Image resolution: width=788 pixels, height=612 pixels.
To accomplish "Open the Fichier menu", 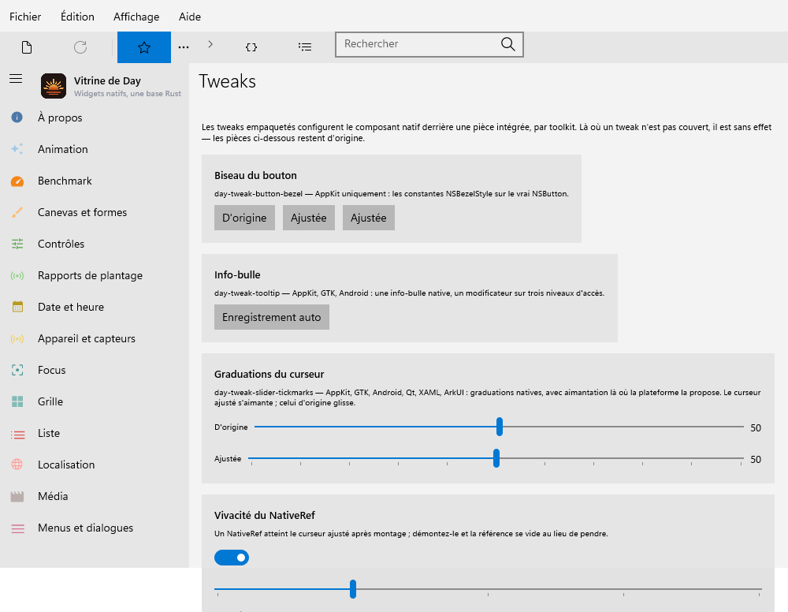I will tap(25, 17).
